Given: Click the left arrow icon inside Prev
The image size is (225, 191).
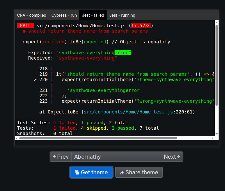Looking at the screenshot, I should click(x=55, y=157).
